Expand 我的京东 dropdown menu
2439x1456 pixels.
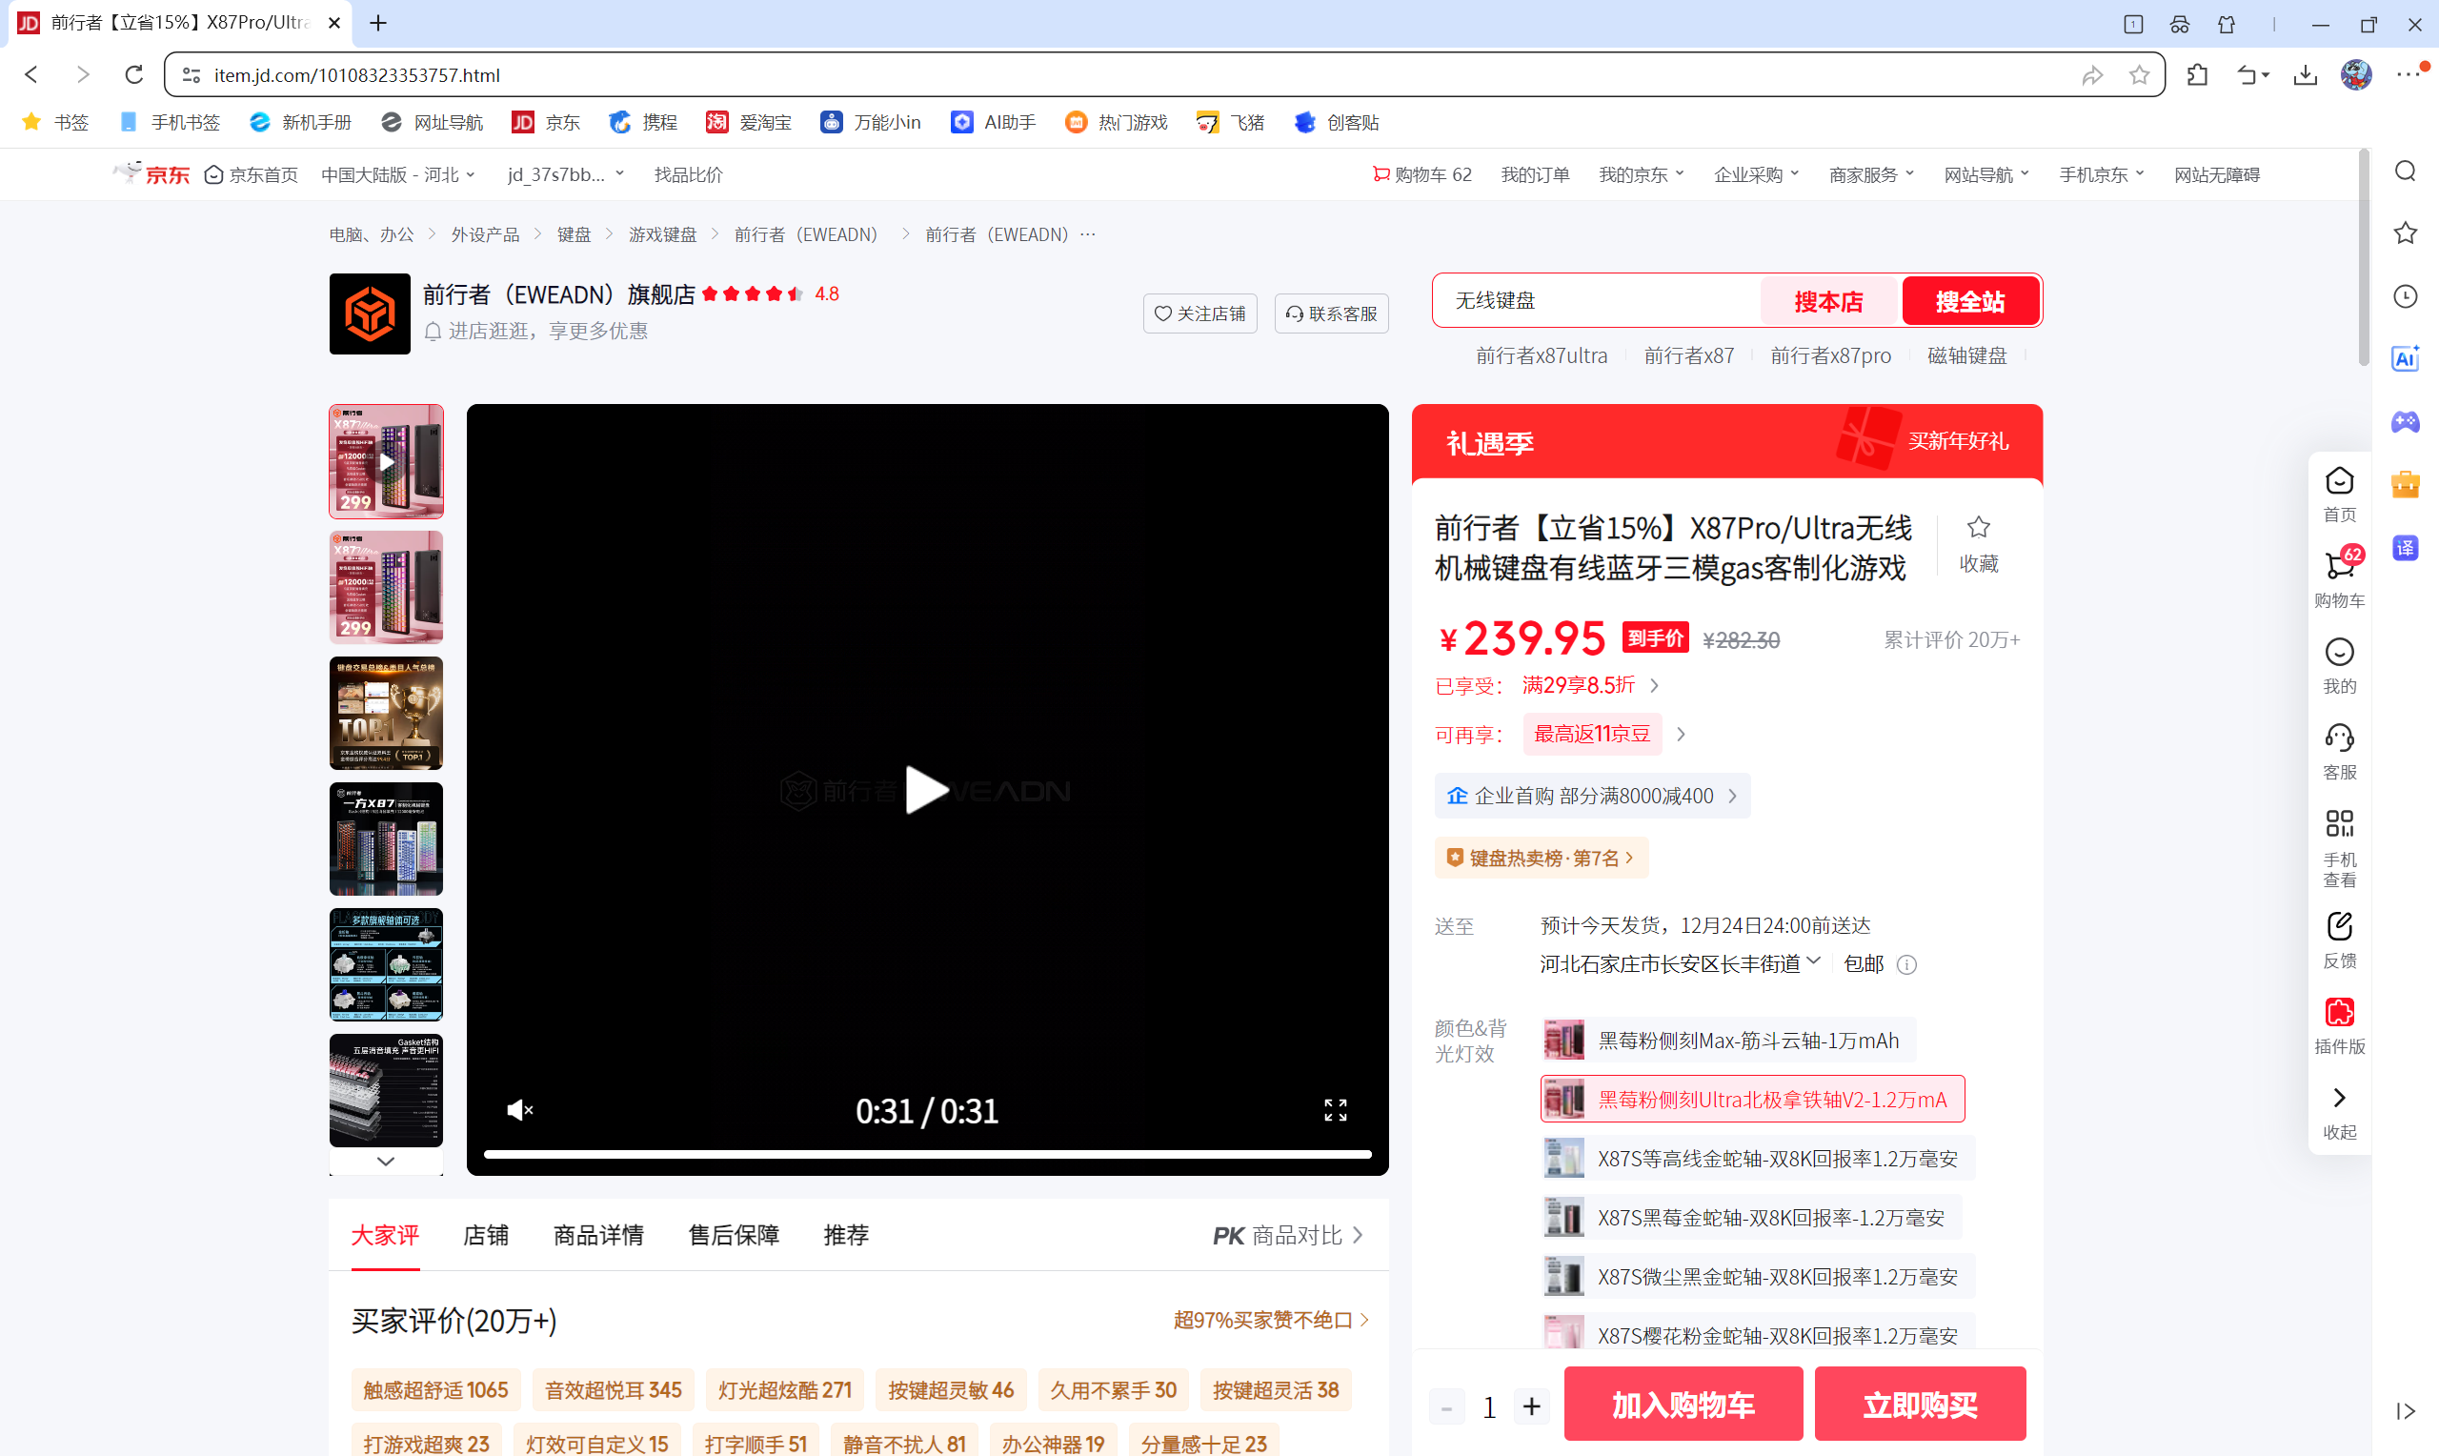(1640, 174)
